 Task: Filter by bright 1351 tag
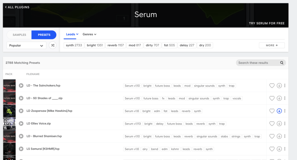(x=95, y=45)
